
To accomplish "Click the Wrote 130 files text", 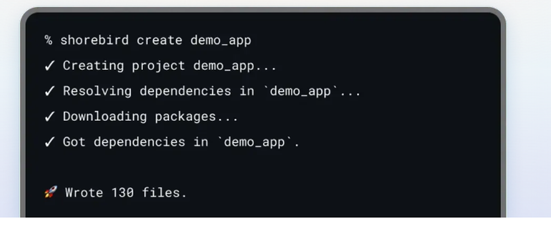I will (x=126, y=193).
